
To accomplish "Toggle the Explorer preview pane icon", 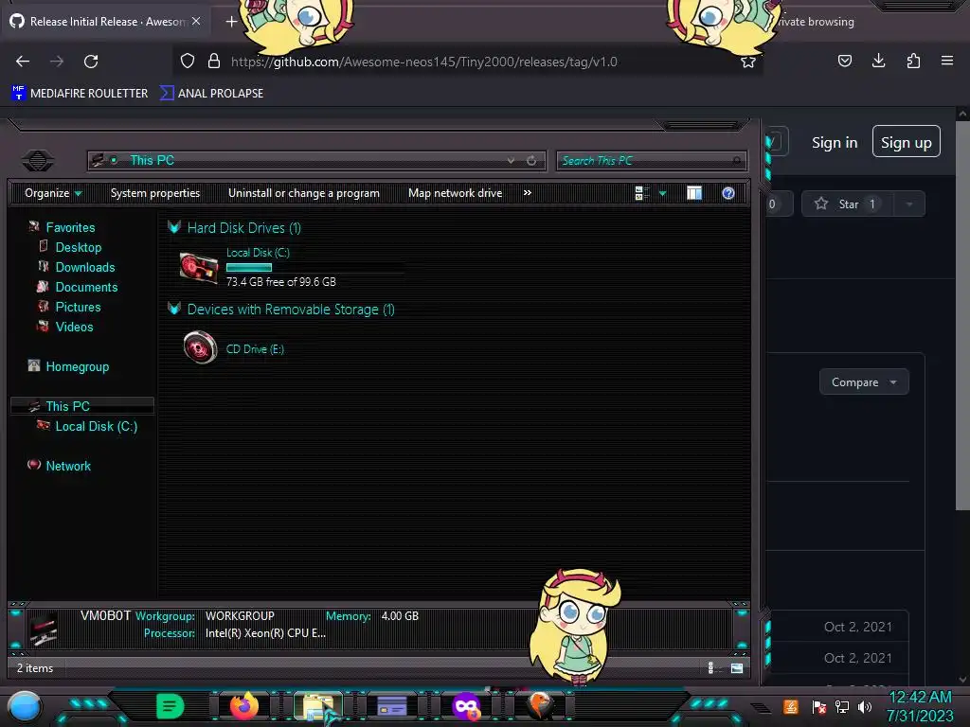I will point(694,193).
